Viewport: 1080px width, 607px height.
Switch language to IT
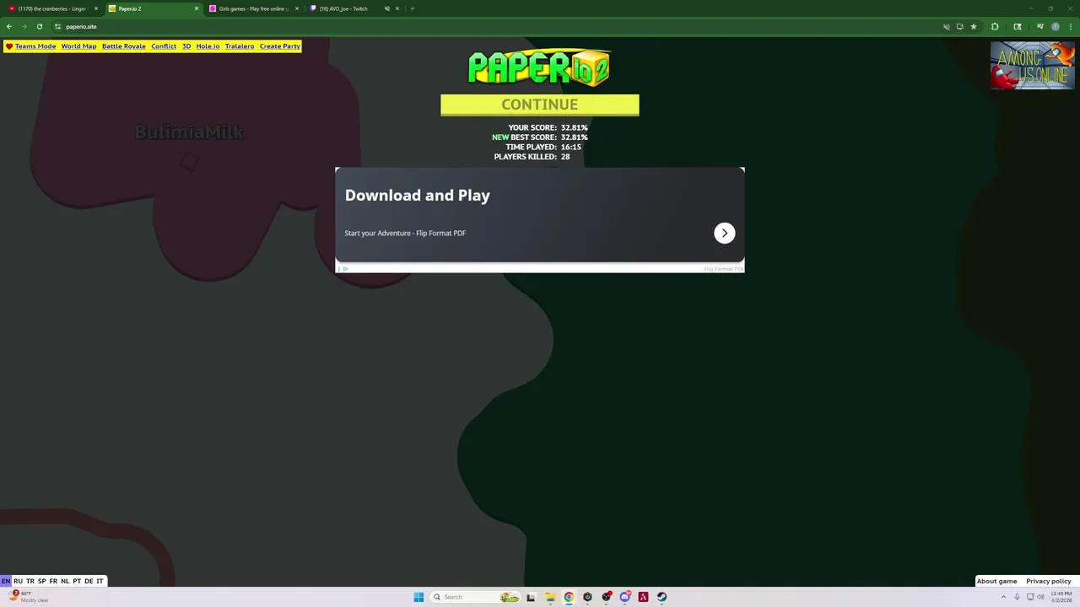[x=100, y=582]
